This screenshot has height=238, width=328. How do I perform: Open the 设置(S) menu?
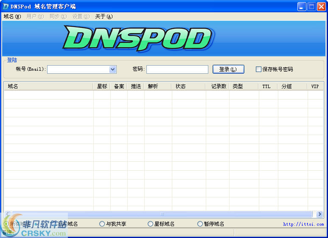pyautogui.click(x=81, y=17)
